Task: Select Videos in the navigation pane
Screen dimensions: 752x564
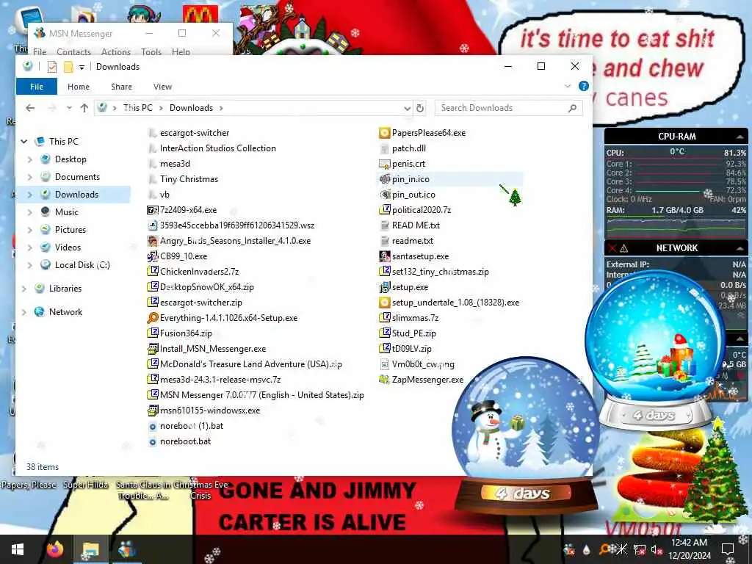Action: [68, 247]
